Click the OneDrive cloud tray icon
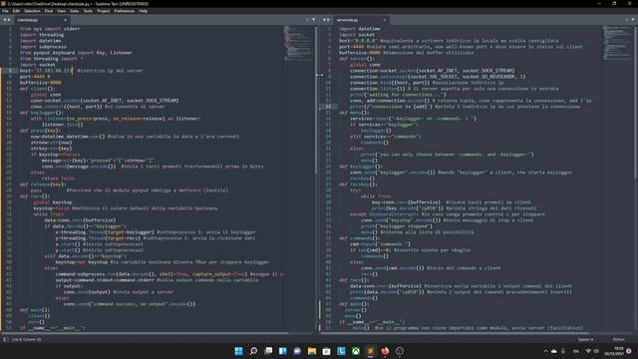The height and width of the screenshot is (359, 638). [x=554, y=351]
